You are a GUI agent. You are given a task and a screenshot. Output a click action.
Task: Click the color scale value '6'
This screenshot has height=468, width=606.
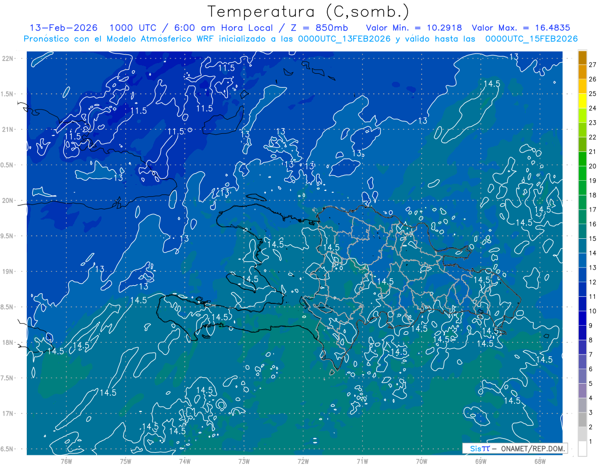pyautogui.click(x=590, y=369)
